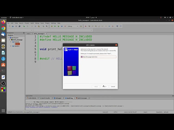This screenshot has height=130, width=174.
Task: Click the Undo toolbar icon
Action: [24, 26]
